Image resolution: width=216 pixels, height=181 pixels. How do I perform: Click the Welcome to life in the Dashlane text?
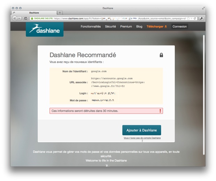106,160
